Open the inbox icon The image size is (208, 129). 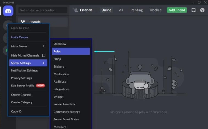coord(193,10)
